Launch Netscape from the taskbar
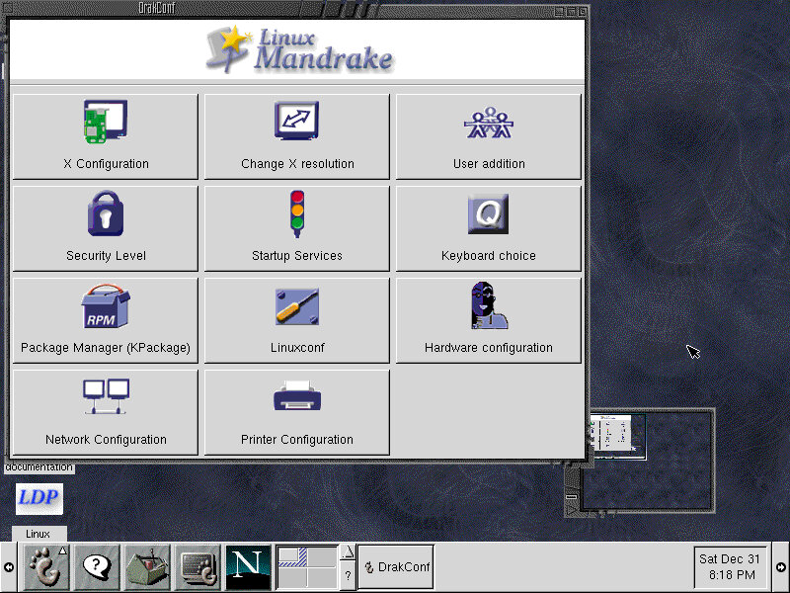The height and width of the screenshot is (593, 790). [248, 566]
